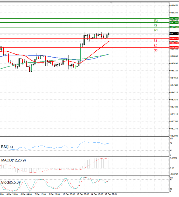Click the S1 support label

(155, 41)
